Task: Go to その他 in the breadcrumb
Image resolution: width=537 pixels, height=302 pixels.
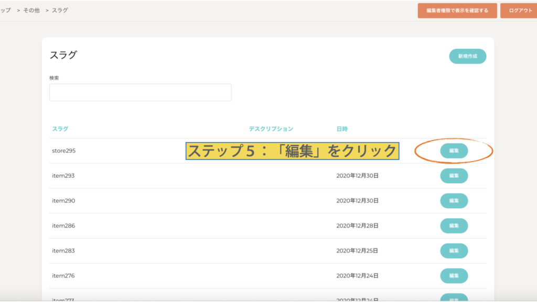Action: tap(31, 10)
